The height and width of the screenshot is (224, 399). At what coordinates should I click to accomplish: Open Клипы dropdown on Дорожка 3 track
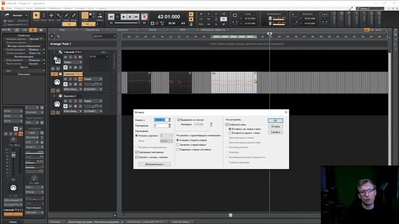[93, 101]
